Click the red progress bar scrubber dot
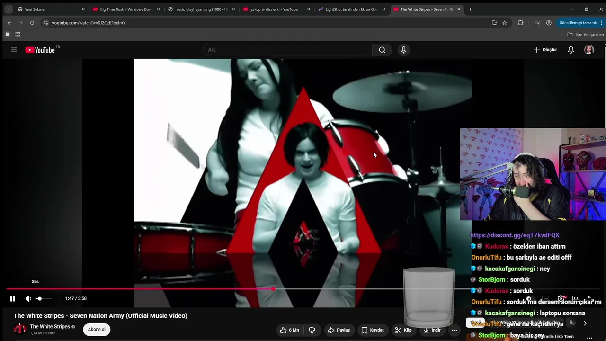This screenshot has width=606, height=341. click(273, 288)
